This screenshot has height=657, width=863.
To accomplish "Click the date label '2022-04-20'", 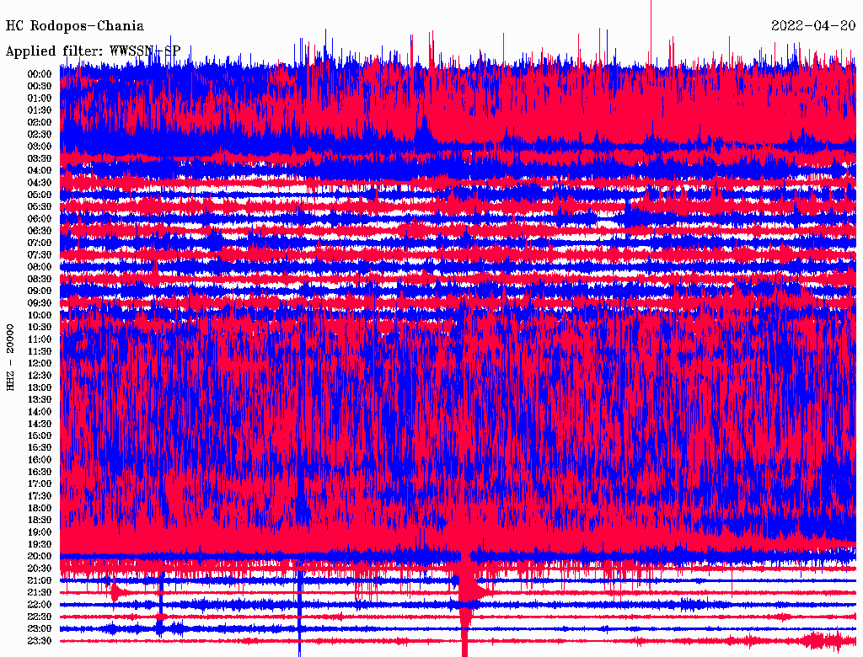I will click(813, 26).
